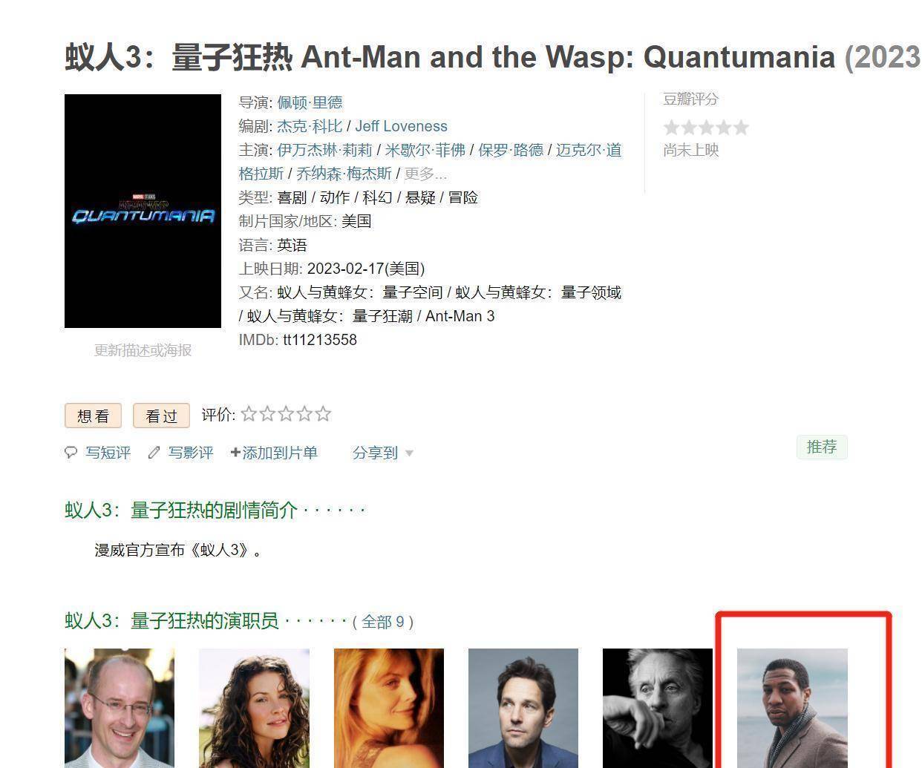Open actor link 保罗·路德
This screenshot has height=768, width=922.
click(x=511, y=150)
